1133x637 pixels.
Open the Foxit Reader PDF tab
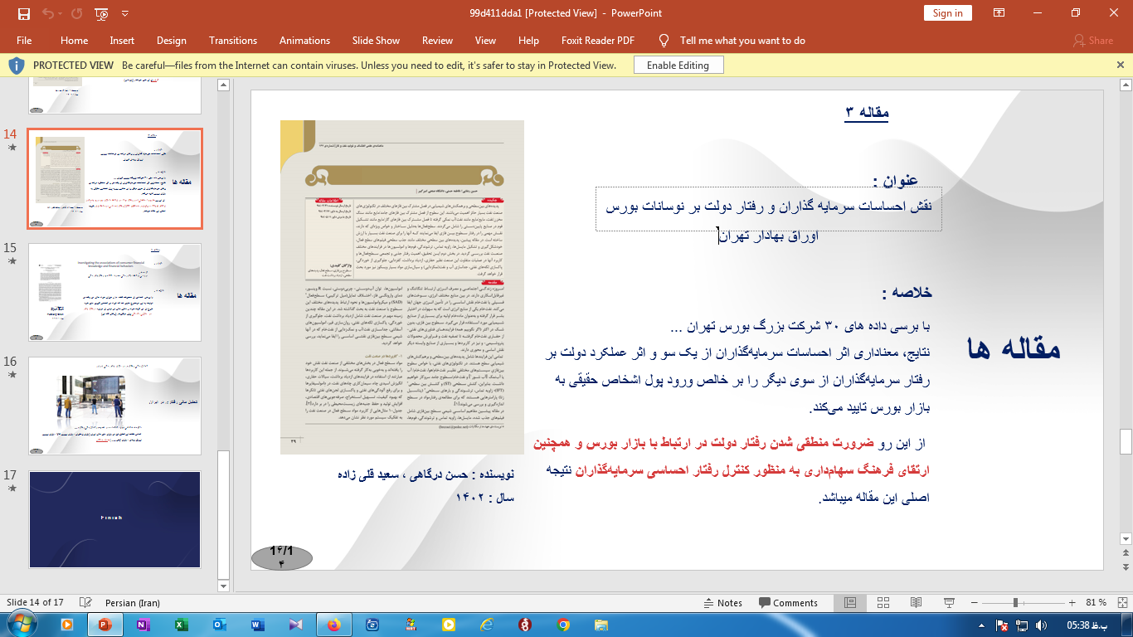(596, 41)
